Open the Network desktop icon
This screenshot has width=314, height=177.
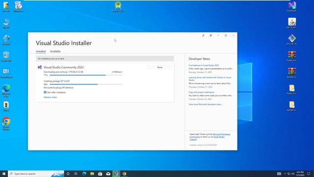click(x=6, y=40)
